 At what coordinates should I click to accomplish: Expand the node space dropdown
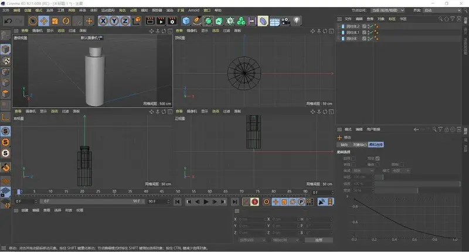click(x=388, y=11)
